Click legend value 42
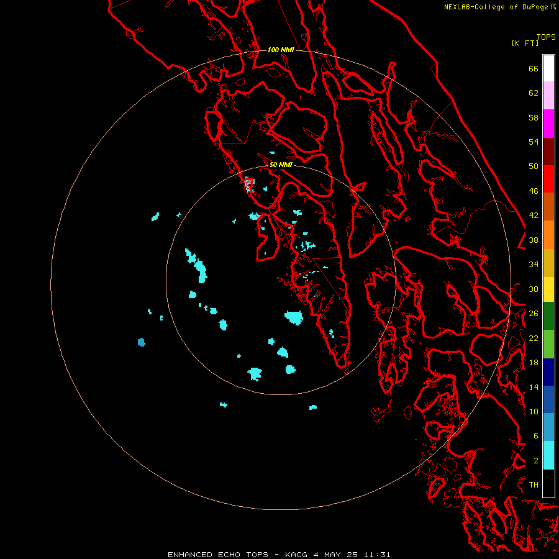559x559 pixels. click(x=534, y=216)
